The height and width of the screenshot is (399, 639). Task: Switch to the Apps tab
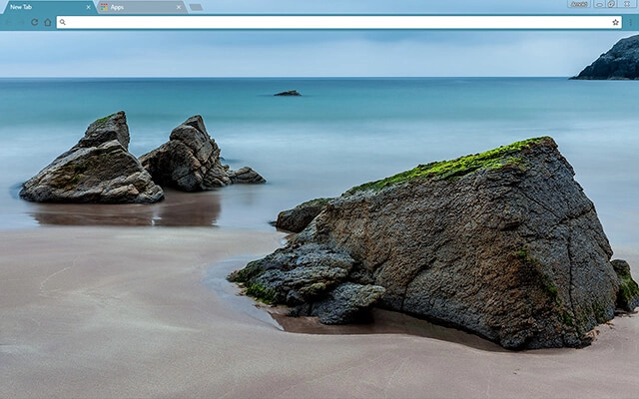142,7
